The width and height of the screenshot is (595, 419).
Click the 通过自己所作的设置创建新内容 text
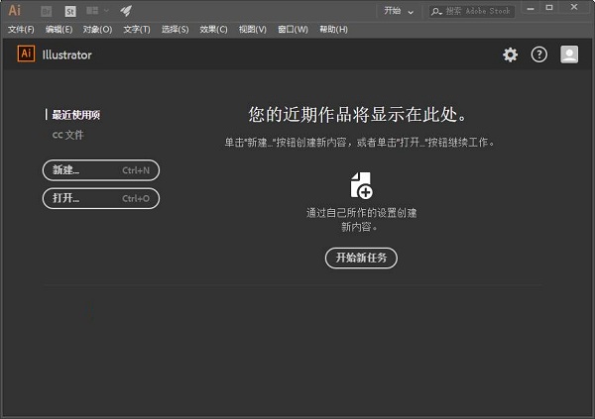click(x=361, y=220)
